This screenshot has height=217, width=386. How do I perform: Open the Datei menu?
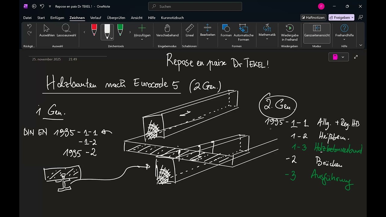point(27,18)
